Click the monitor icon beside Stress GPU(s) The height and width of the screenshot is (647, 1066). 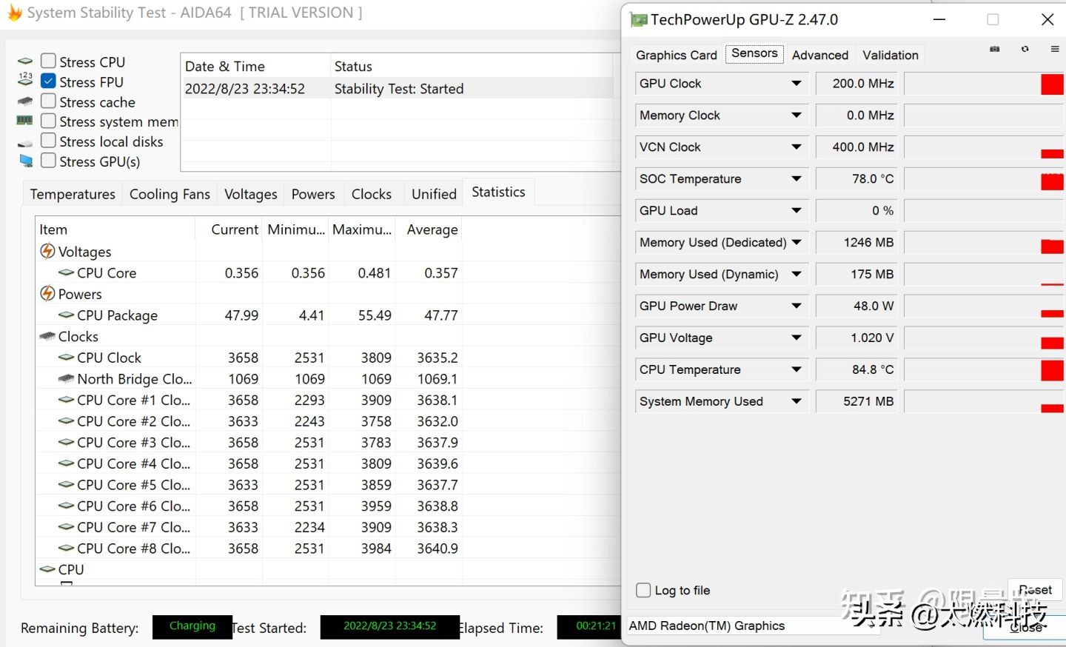pyautogui.click(x=26, y=161)
